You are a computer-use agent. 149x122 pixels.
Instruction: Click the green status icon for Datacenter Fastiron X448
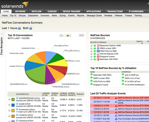tap(95, 46)
